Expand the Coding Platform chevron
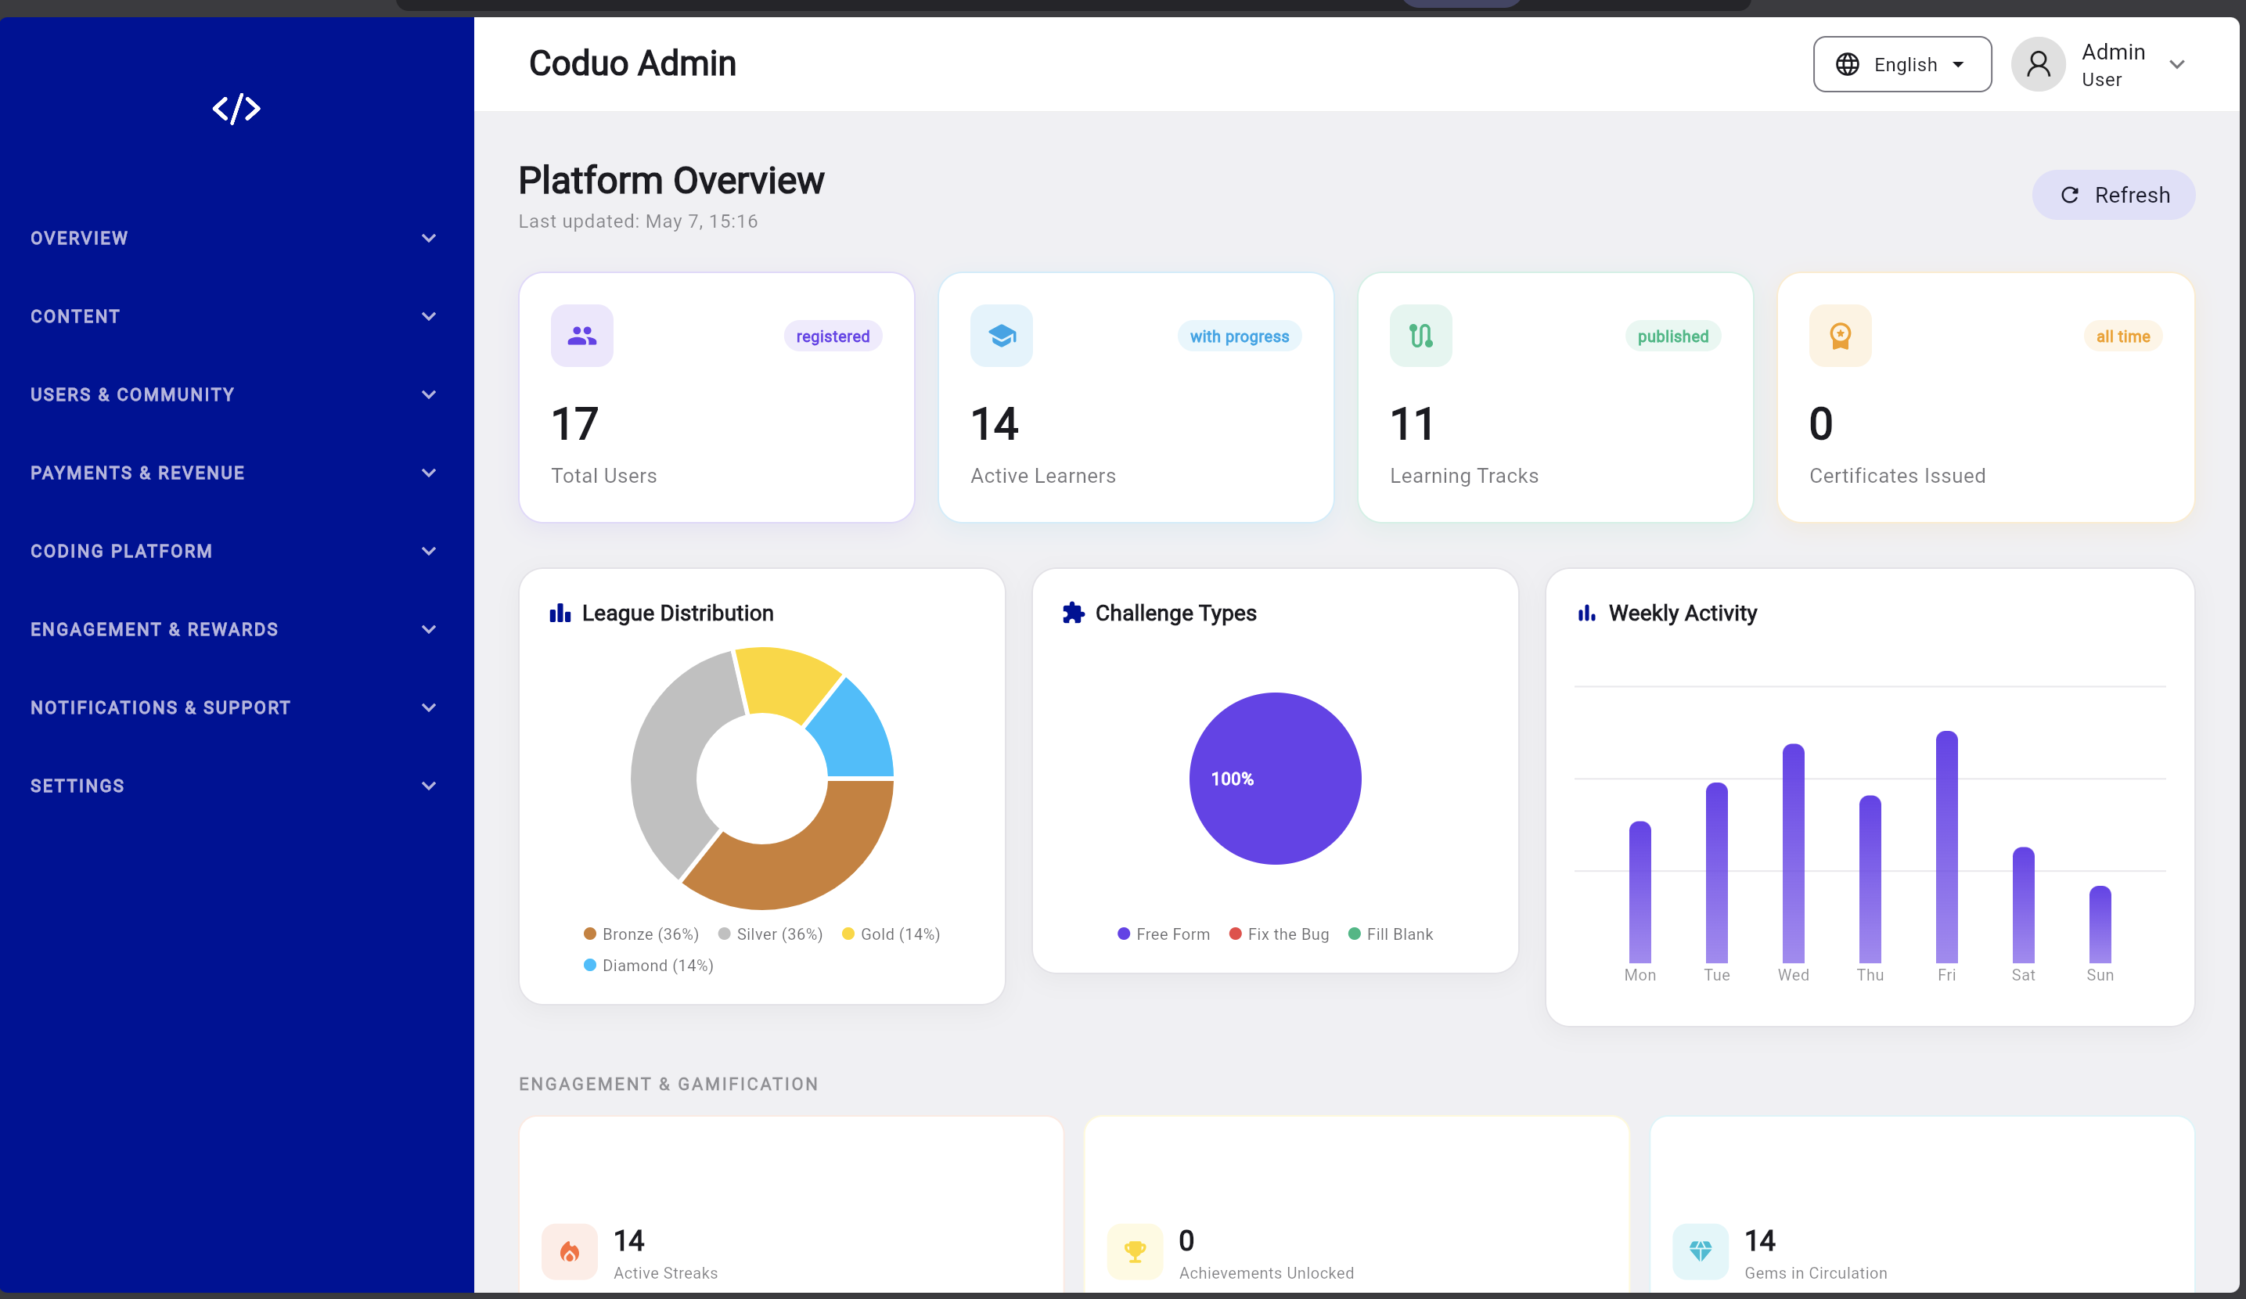This screenshot has width=2246, height=1299. click(x=429, y=552)
